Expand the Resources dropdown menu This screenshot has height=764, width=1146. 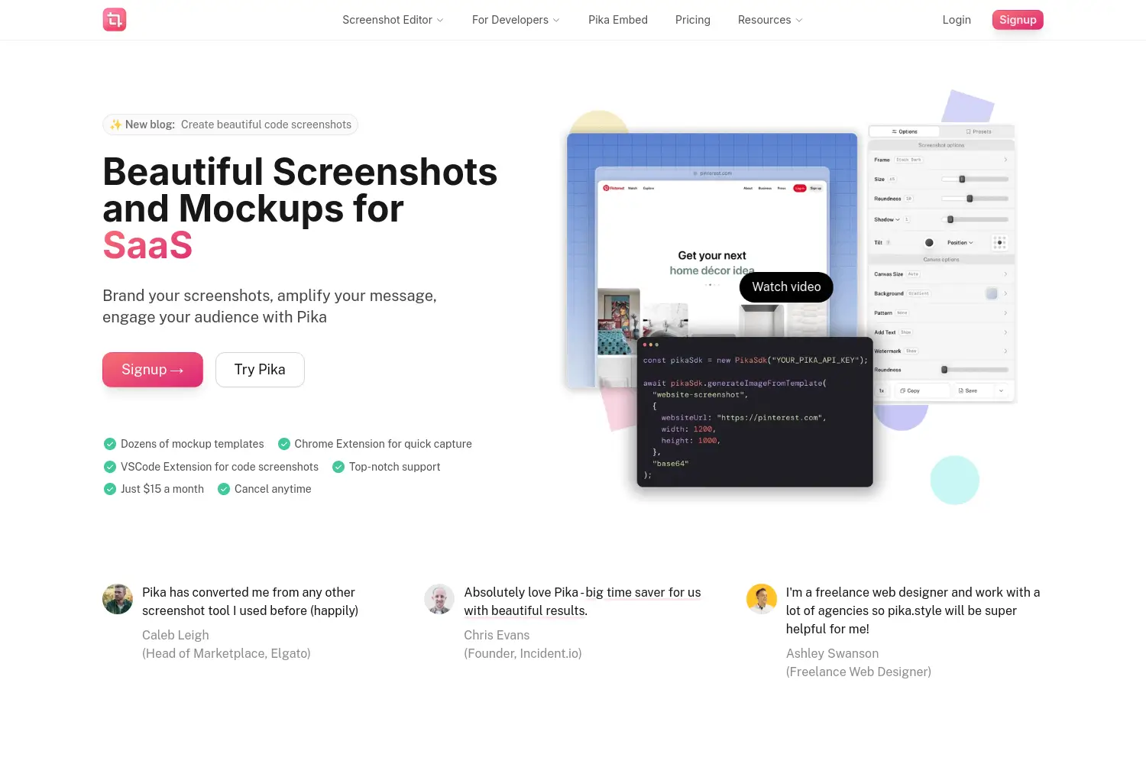[x=770, y=20]
